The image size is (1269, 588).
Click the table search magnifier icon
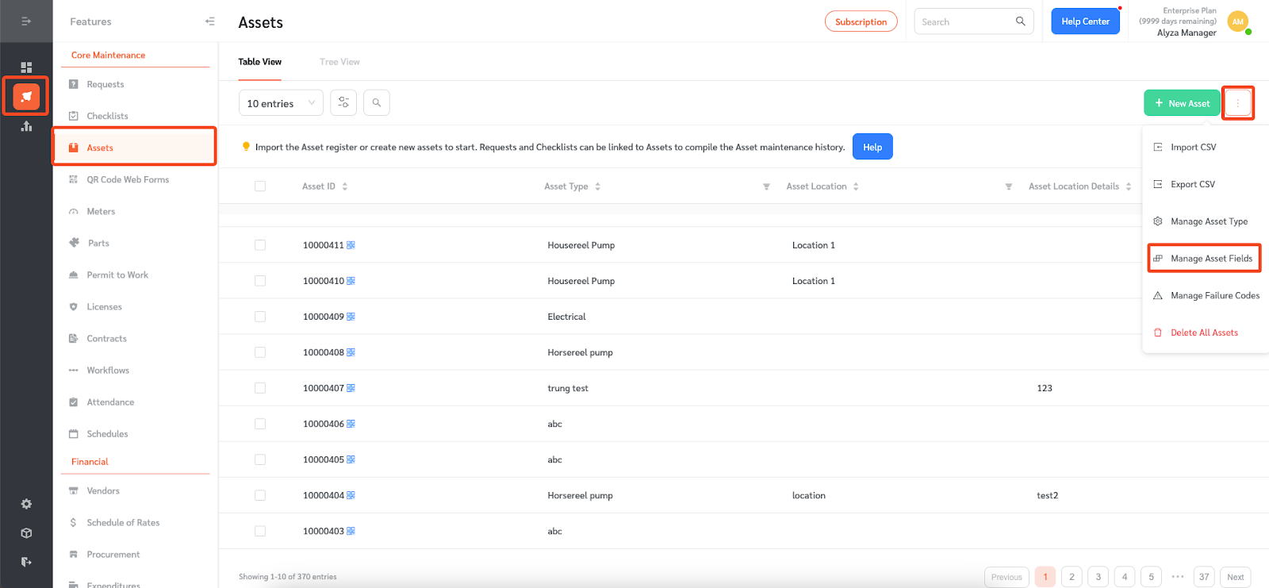click(x=377, y=103)
